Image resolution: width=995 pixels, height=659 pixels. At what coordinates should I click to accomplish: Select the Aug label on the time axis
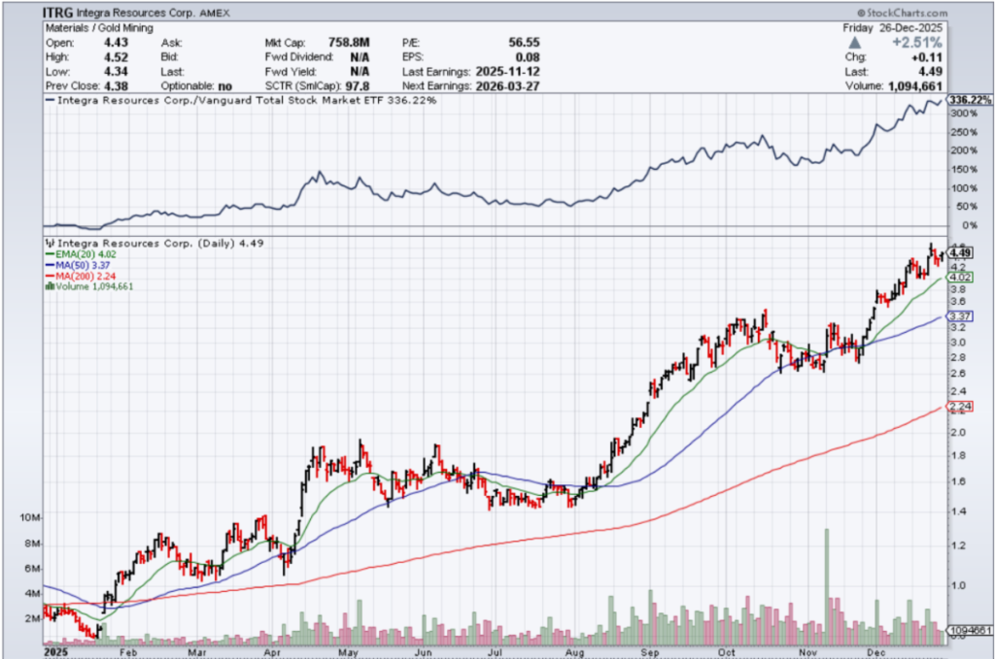click(x=581, y=653)
